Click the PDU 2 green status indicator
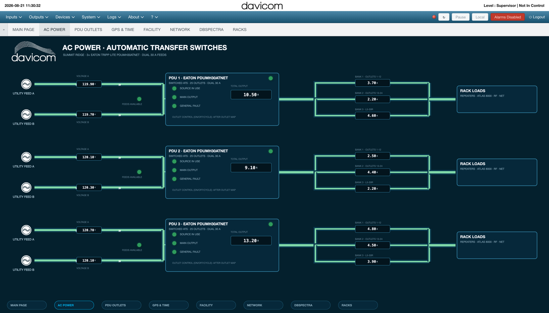 coord(271,151)
